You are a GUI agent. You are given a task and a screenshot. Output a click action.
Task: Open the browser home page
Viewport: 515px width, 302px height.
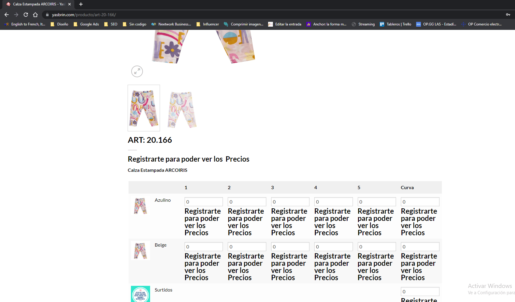35,15
